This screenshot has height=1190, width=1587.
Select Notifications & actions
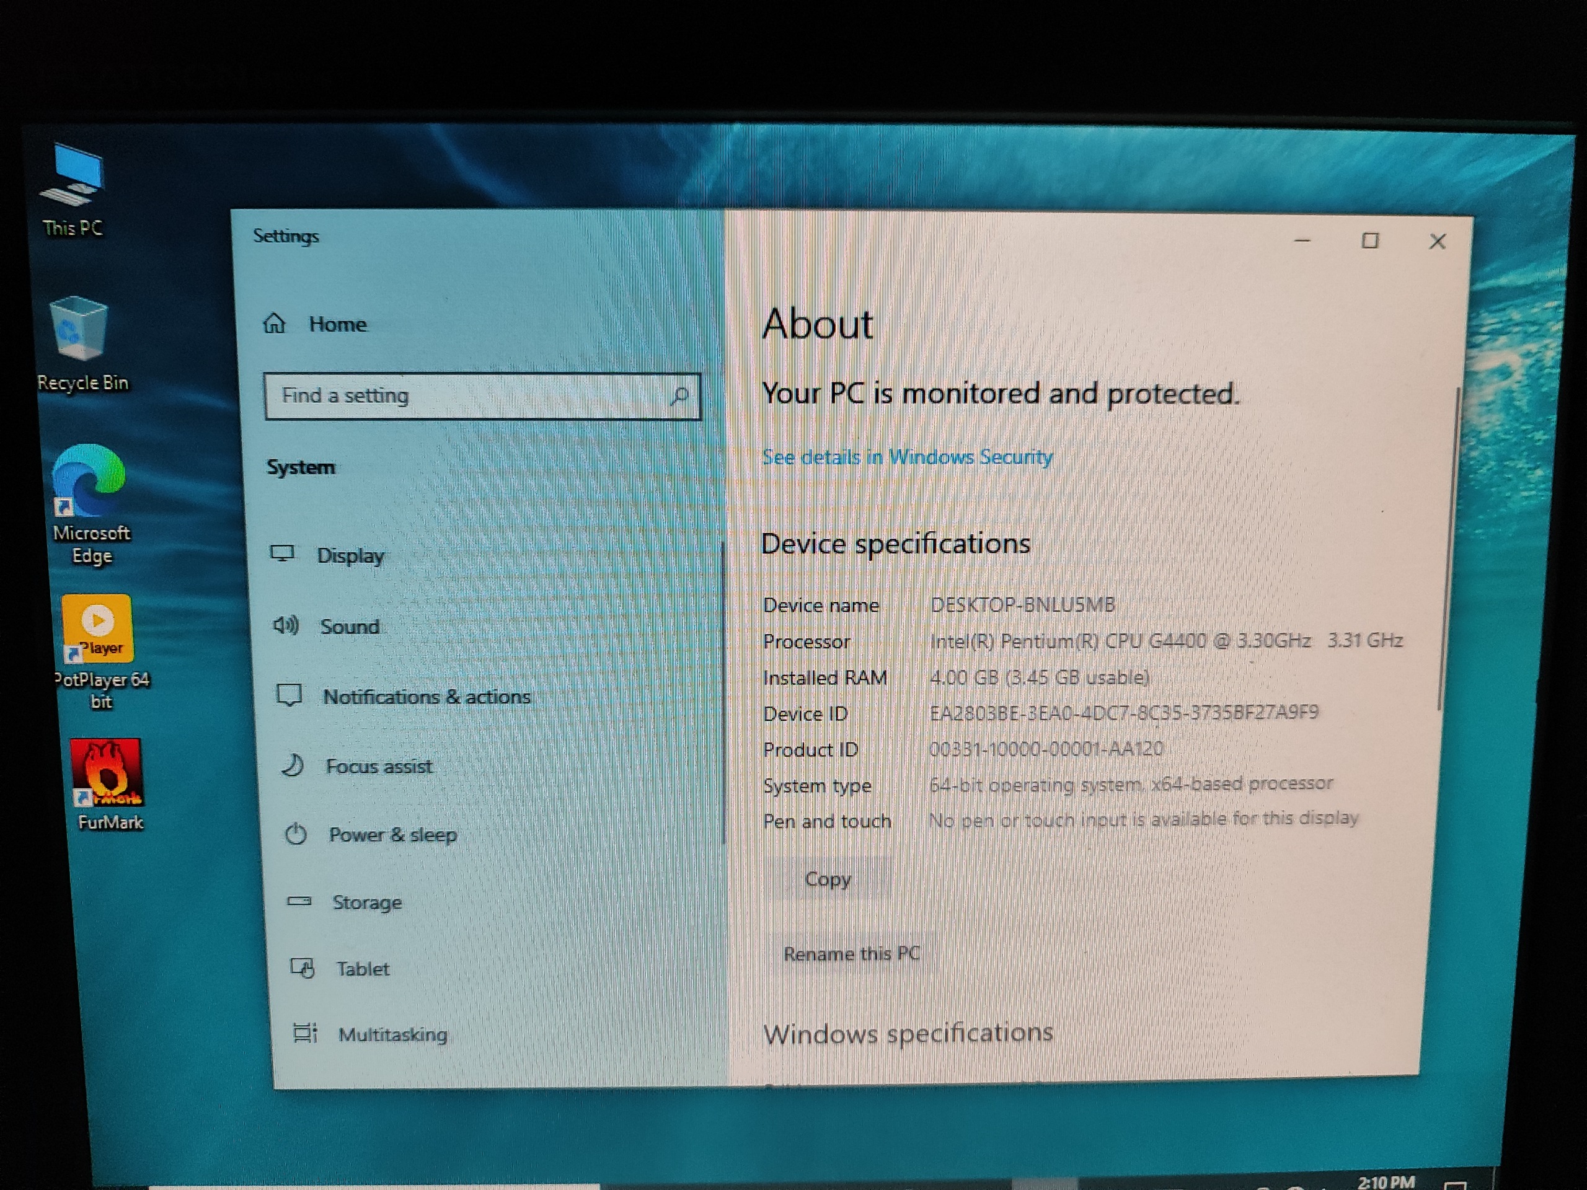(426, 697)
